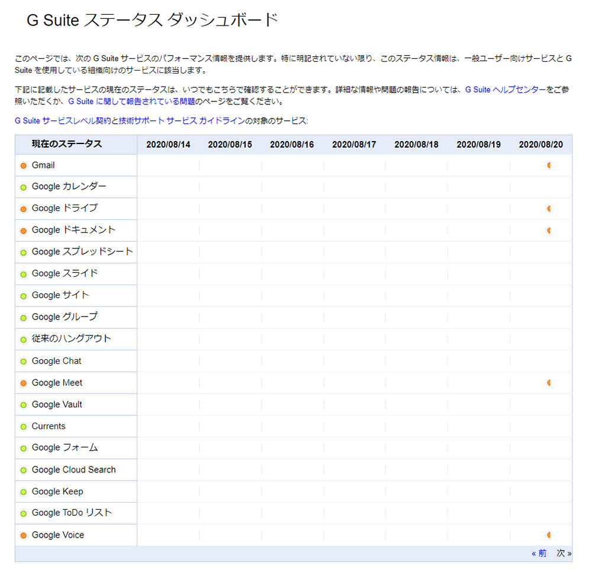Click the green status dot beside Google フォーム
Screen dimensions: 592x572
pyautogui.click(x=24, y=448)
